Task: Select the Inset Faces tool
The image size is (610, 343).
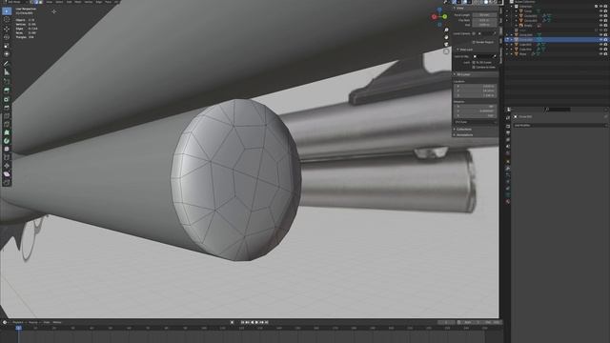Action: pos(7,99)
